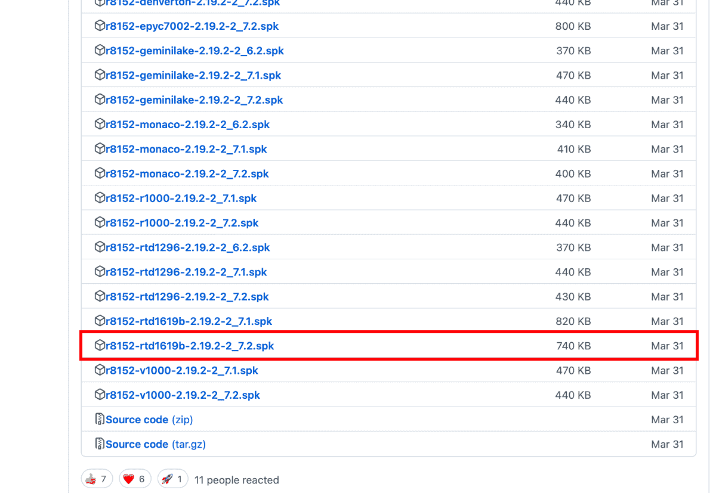Select the 340 KB size value

(x=573, y=125)
